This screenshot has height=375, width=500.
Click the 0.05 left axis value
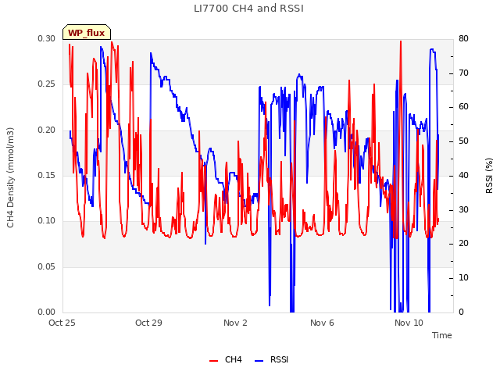point(47,266)
